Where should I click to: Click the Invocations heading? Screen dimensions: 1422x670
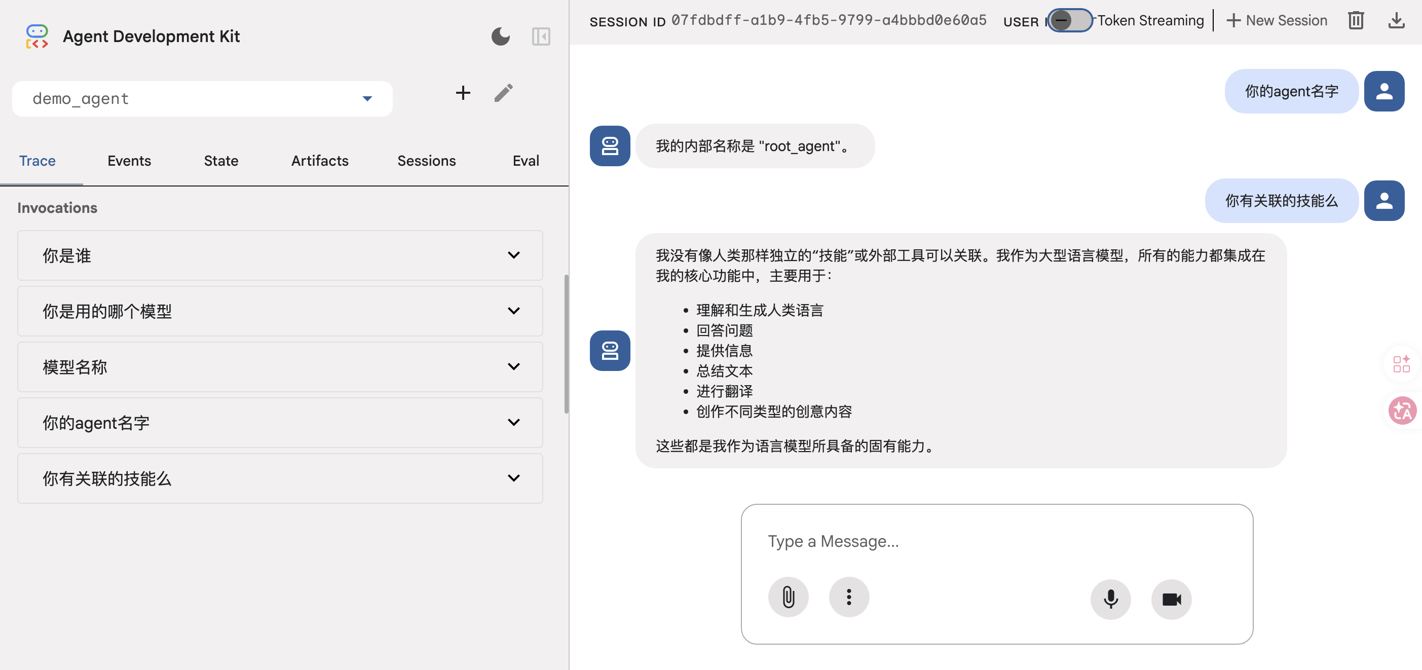click(x=57, y=208)
